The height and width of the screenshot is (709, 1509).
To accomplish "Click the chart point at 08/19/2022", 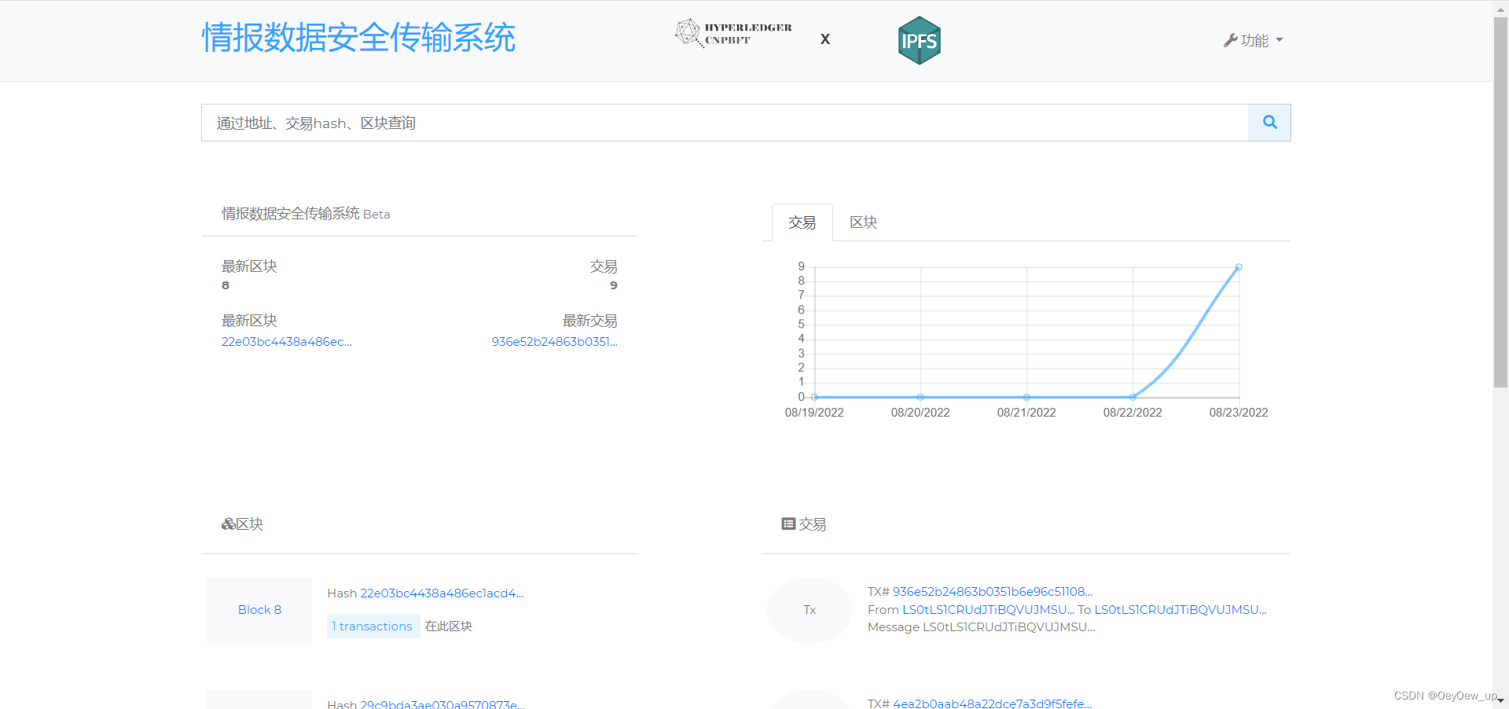I will [x=814, y=397].
